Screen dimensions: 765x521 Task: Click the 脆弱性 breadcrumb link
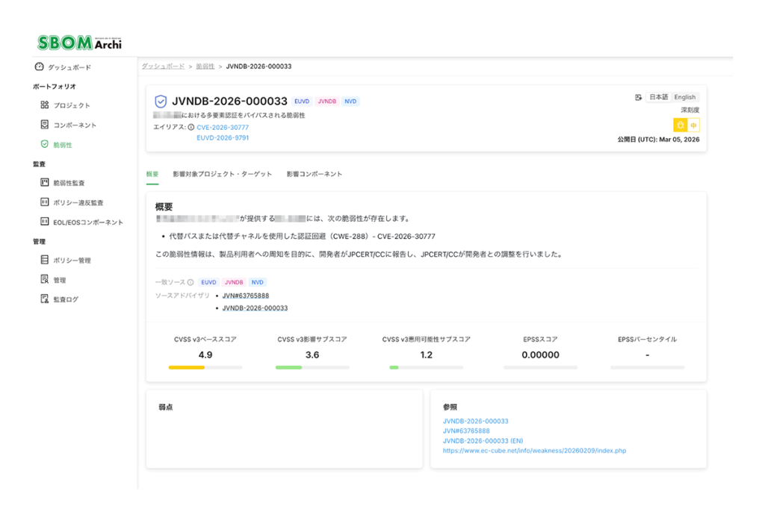205,66
